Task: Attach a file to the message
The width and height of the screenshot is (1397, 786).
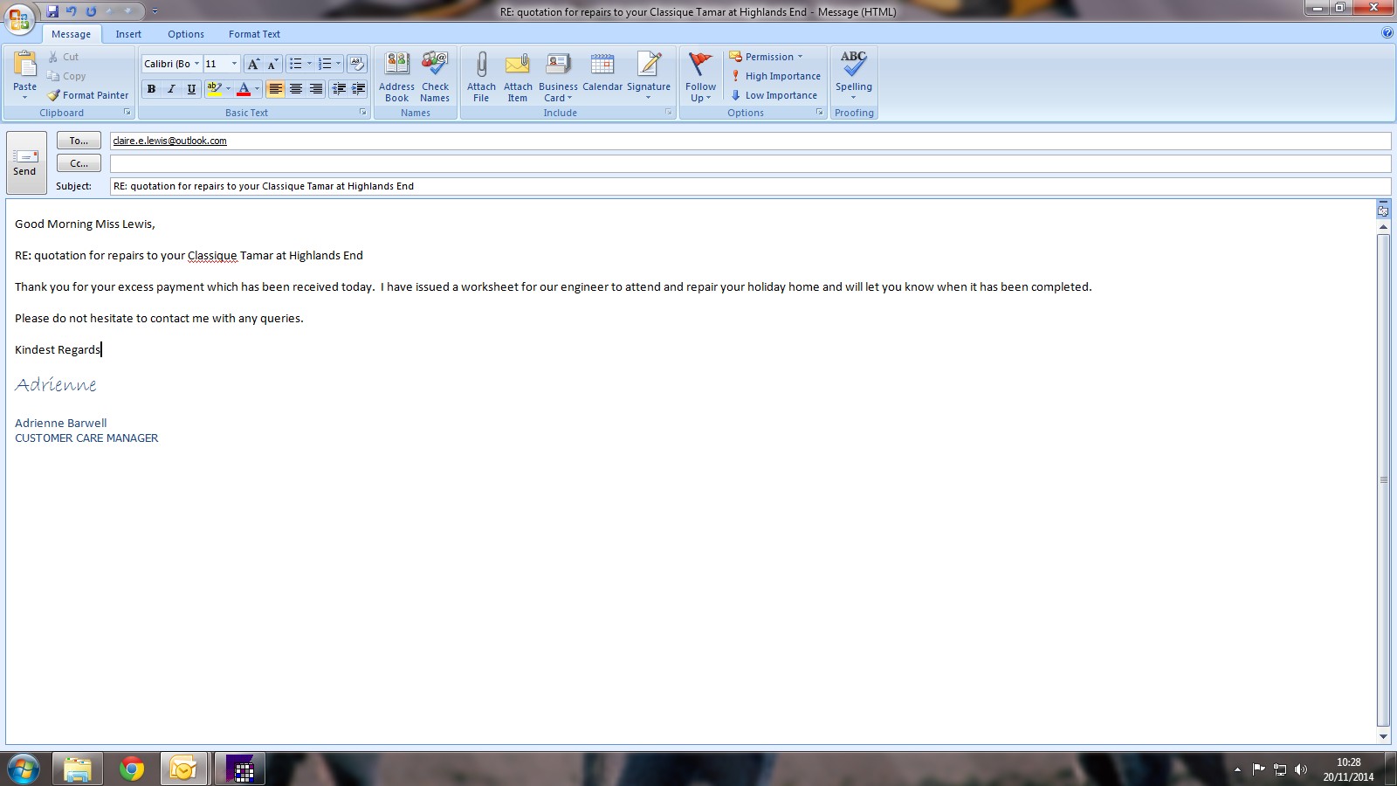Action: (481, 77)
